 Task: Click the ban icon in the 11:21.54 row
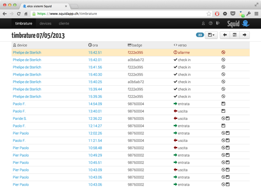pyautogui.click(x=223, y=140)
